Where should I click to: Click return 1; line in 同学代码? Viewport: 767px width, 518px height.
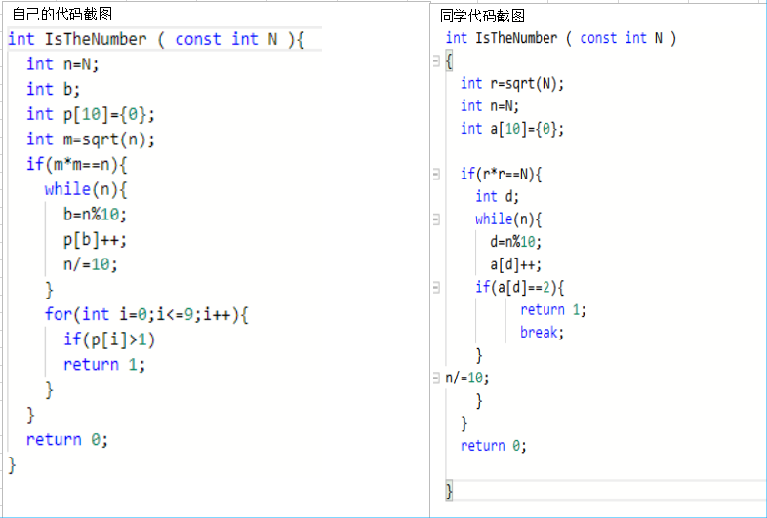point(553,310)
